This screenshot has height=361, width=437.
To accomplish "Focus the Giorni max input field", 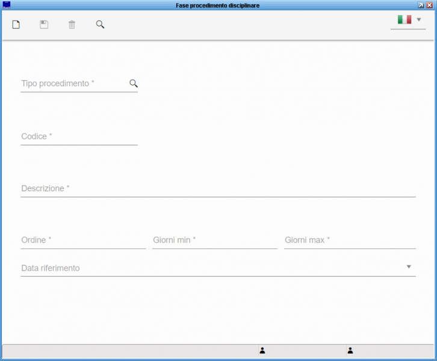I will (350, 240).
